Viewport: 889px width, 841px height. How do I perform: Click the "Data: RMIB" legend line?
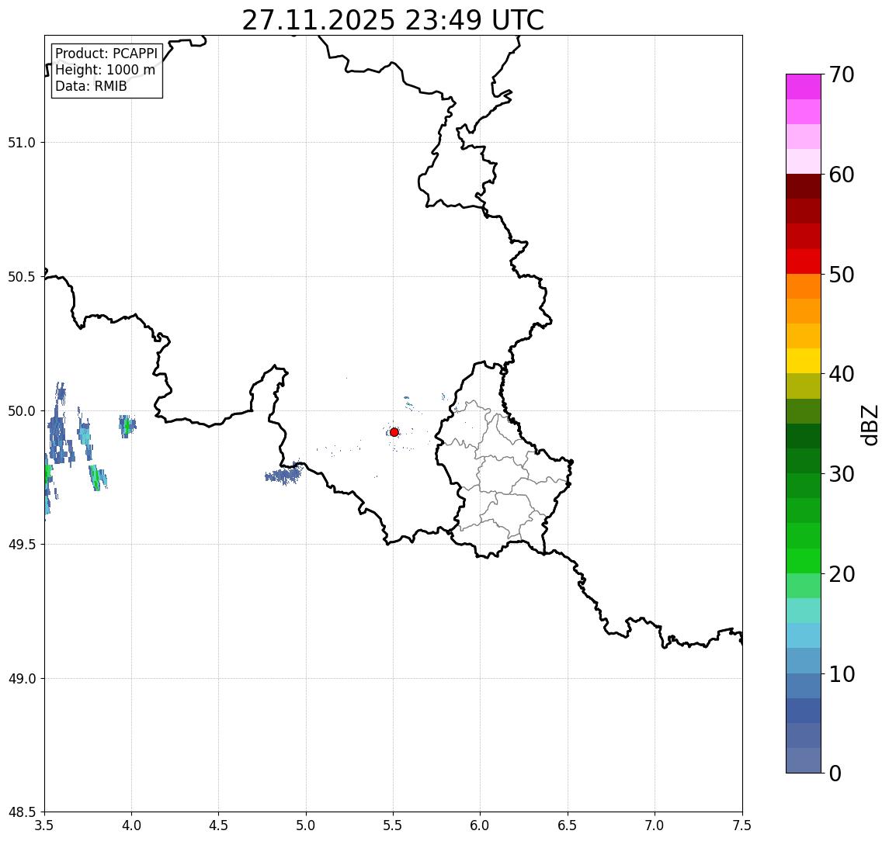(x=91, y=86)
